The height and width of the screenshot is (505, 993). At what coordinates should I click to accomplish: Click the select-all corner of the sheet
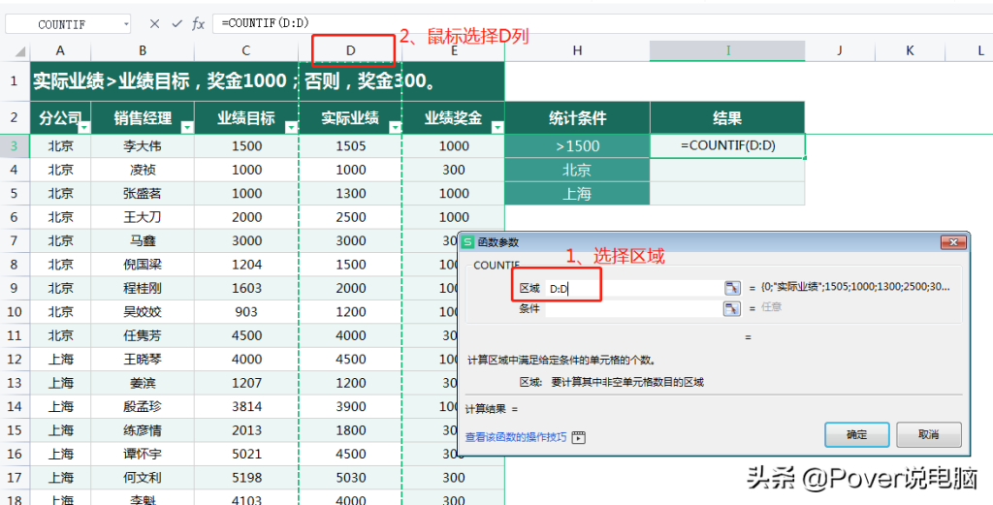tap(15, 50)
